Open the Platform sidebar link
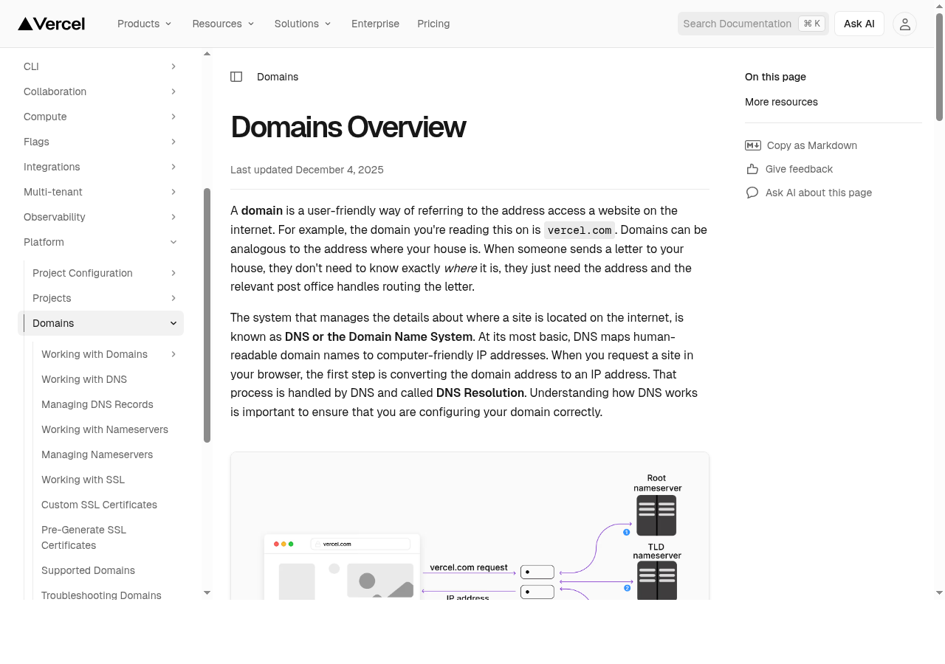The width and height of the screenshot is (945, 664). (44, 242)
